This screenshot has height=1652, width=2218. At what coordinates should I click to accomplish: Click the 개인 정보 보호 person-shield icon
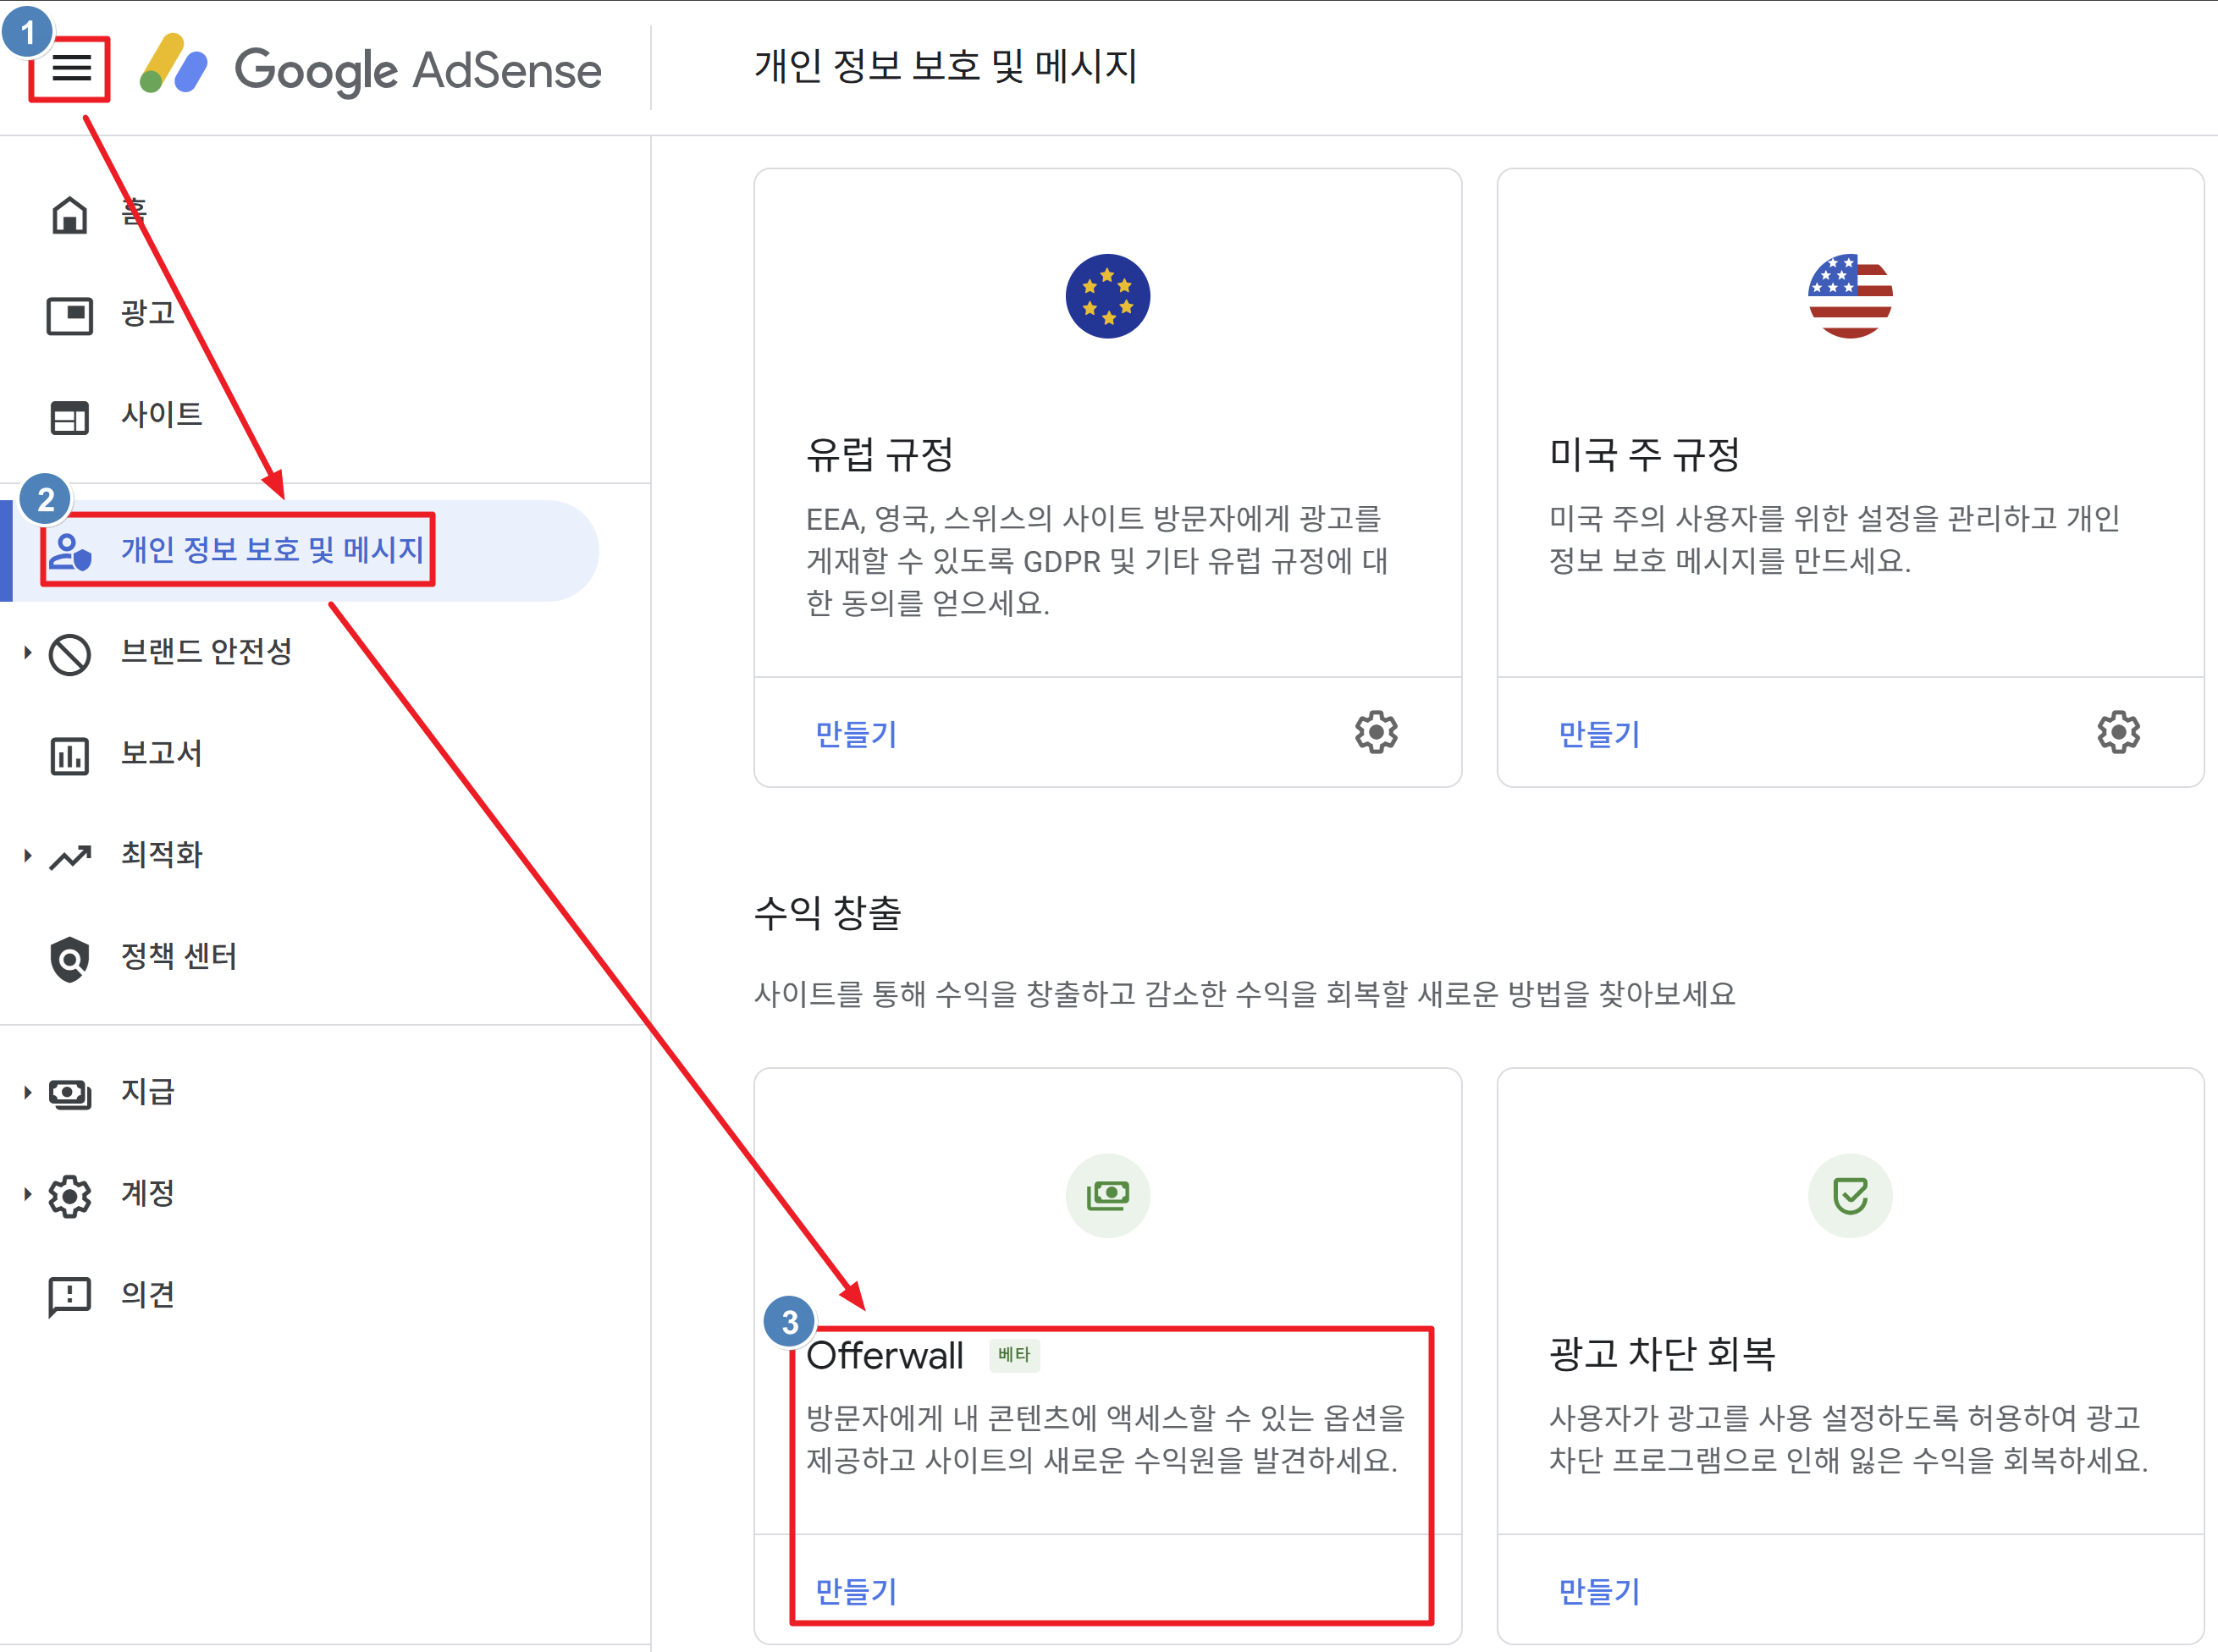pyautogui.click(x=69, y=551)
